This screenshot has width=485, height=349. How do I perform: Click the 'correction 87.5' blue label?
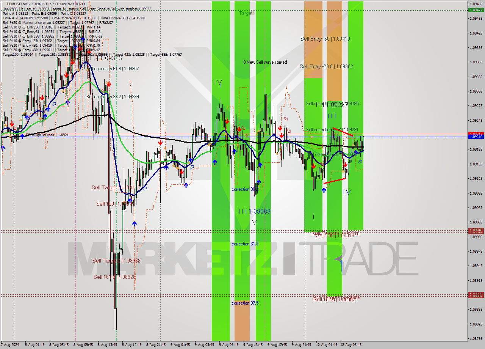(x=245, y=303)
